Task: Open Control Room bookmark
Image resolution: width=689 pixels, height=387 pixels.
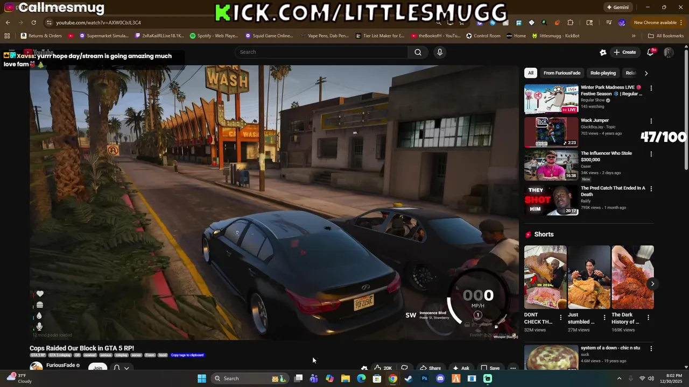Action: (483, 36)
